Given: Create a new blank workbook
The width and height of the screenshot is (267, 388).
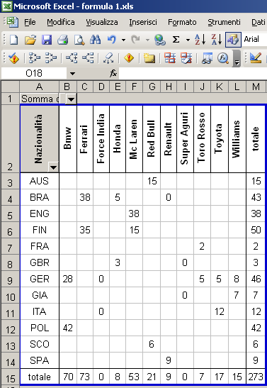Looking at the screenshot, I should point(14,40).
